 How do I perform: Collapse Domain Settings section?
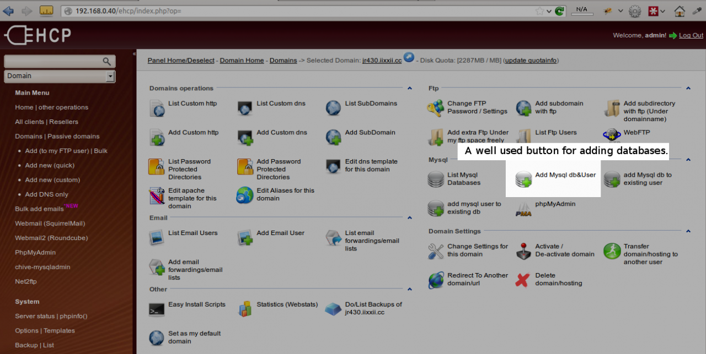coord(688,231)
